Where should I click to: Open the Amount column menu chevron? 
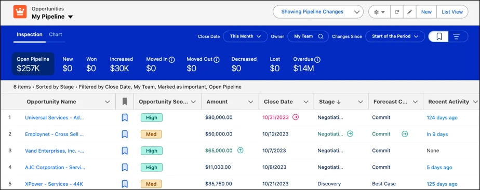click(251, 102)
